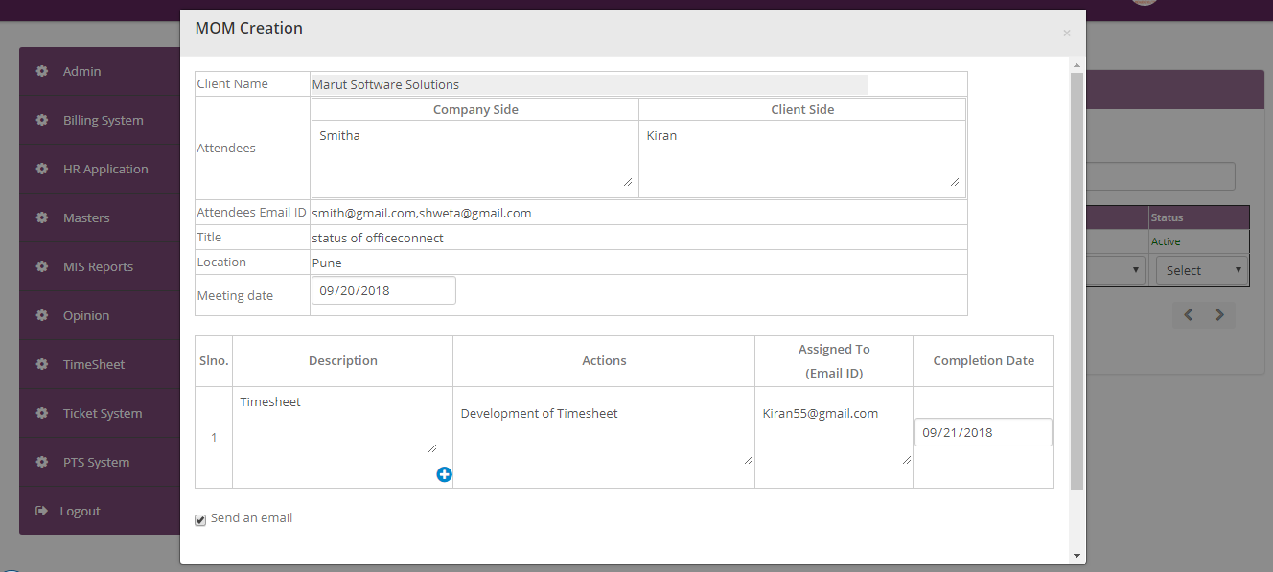
Task: Click the Assigned To email text area
Action: pyautogui.click(x=833, y=431)
